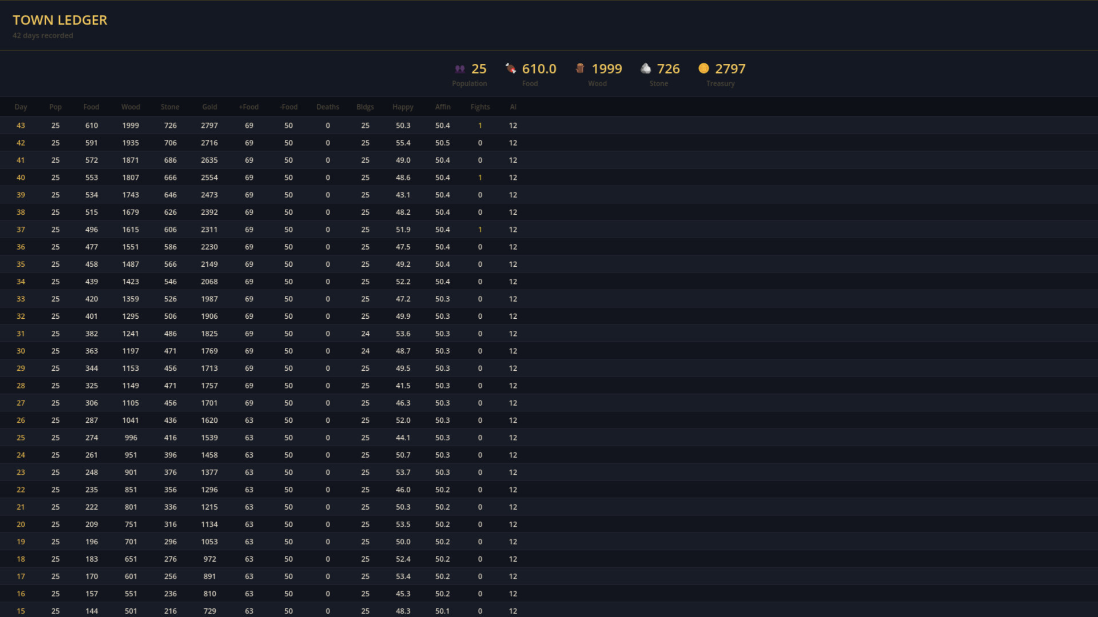Click the Wood total 1999 in summary
This screenshot has height=617, width=1098.
pos(606,69)
